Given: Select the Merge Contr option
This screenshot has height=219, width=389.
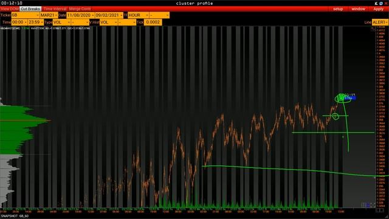Looking at the screenshot, I should click(x=80, y=9).
